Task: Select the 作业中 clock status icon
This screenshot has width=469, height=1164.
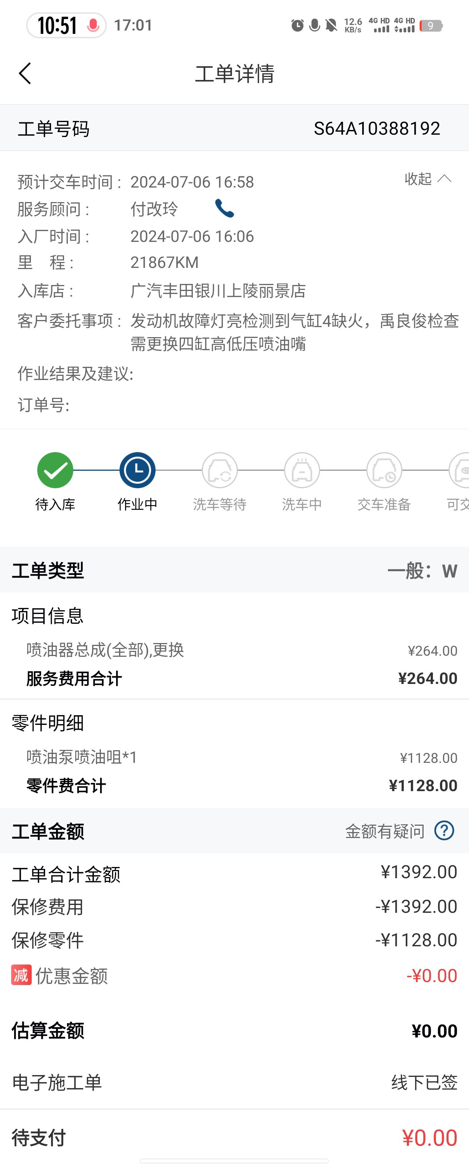Action: (137, 470)
